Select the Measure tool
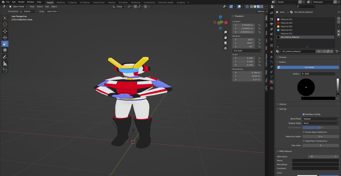Screen dimensions: 341x176 pyautogui.click(x=5, y=63)
